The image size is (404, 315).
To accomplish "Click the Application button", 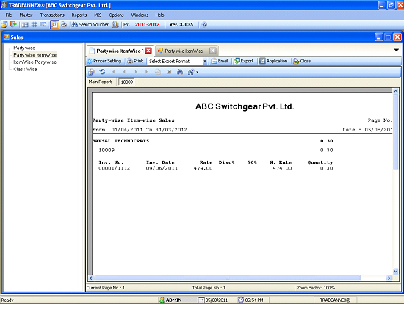I will [273, 61].
